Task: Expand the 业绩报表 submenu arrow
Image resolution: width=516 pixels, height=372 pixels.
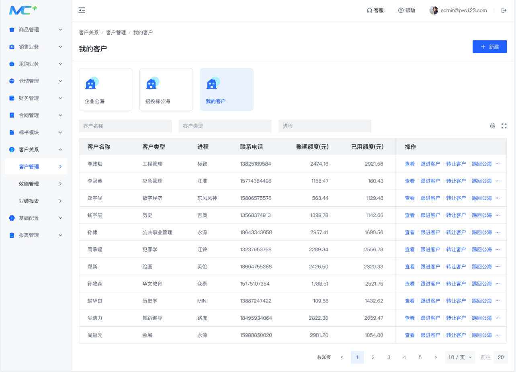Action: (60, 201)
